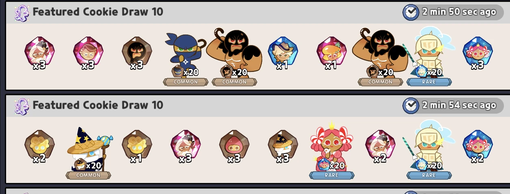This screenshot has width=510, height=194.
Task: Click the blue pink-haired soulstone x3 in first row
Action: (478, 53)
